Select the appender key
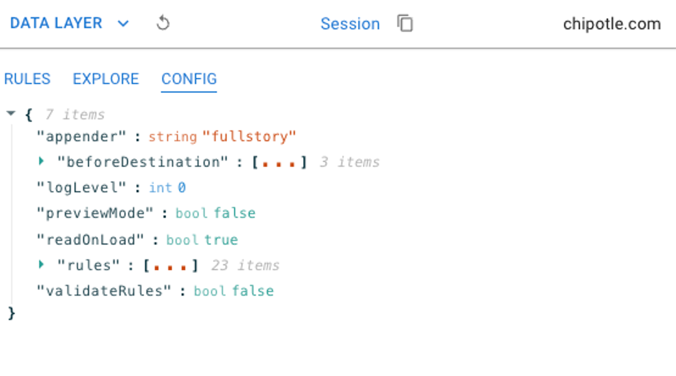 pyautogui.click(x=81, y=137)
